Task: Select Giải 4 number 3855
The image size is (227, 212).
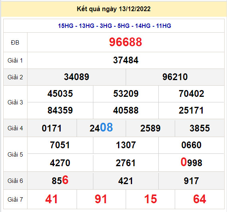Action: tap(199, 128)
